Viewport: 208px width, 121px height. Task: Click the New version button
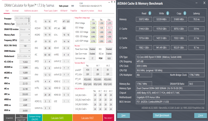(108, 118)
